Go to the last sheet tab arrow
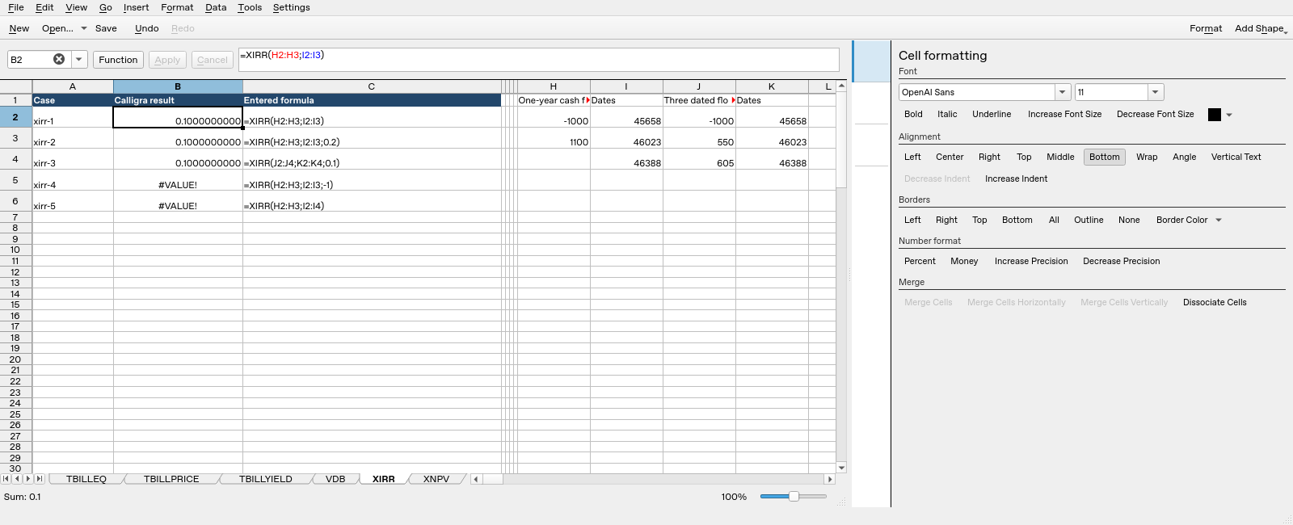1293x525 pixels. tap(39, 479)
